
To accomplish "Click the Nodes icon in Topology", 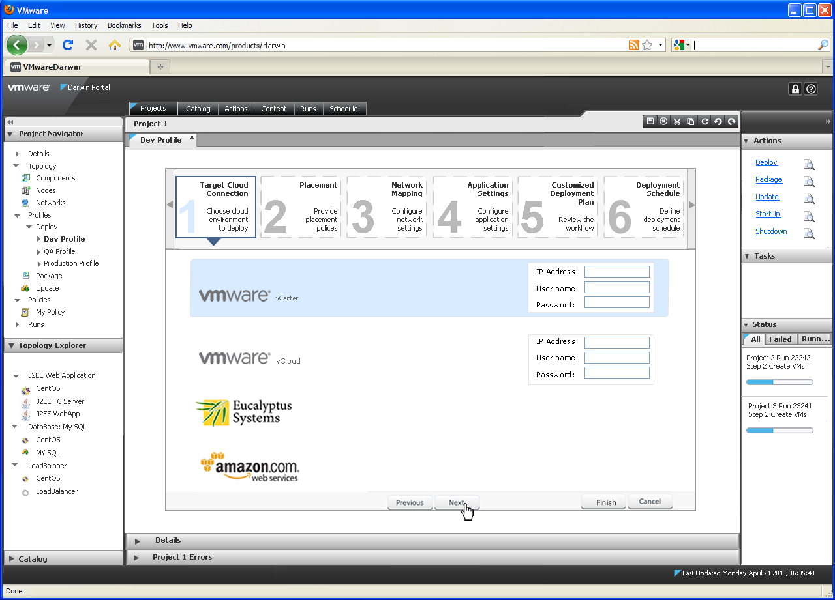I will (x=25, y=190).
